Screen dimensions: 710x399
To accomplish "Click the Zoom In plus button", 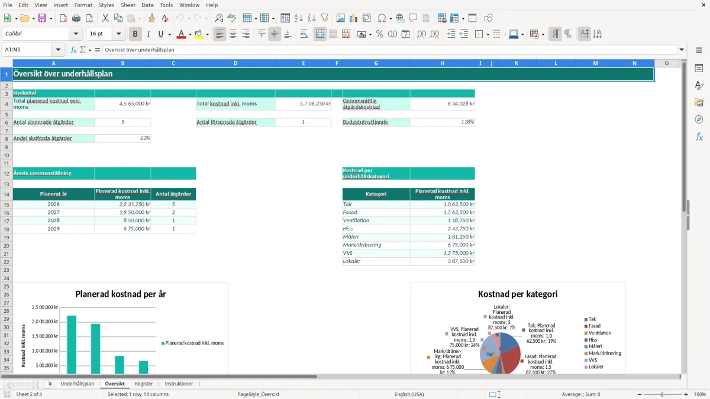I will 686,394.
